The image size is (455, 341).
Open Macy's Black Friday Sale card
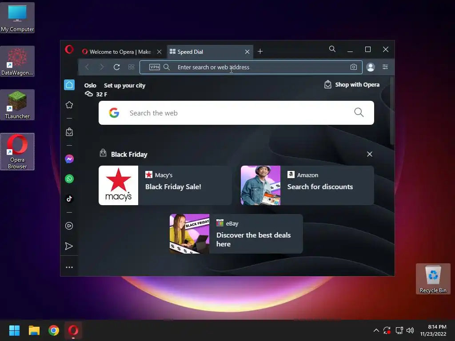pyautogui.click(x=165, y=185)
